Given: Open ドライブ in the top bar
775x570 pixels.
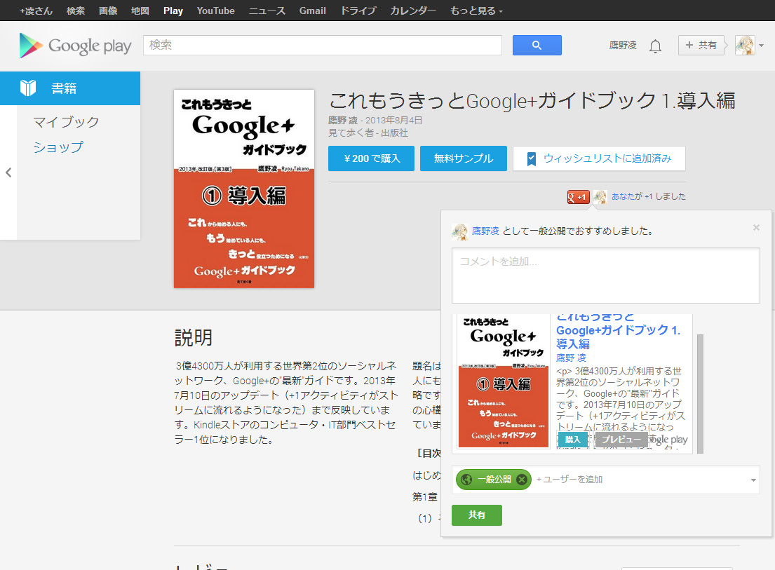Looking at the screenshot, I should pos(358,11).
